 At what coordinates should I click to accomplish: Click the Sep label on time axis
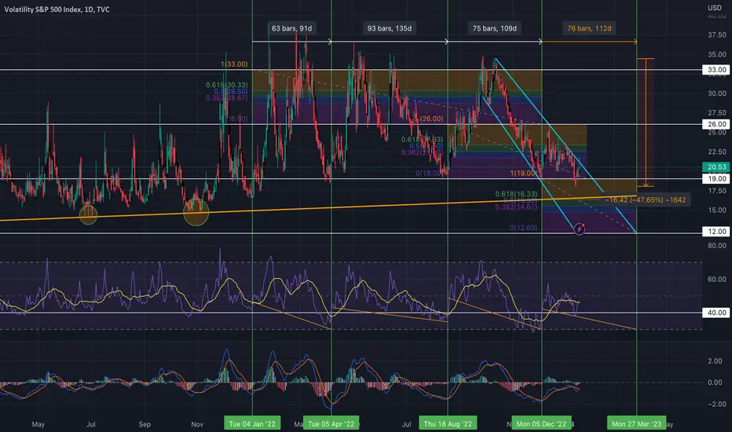pyautogui.click(x=145, y=424)
